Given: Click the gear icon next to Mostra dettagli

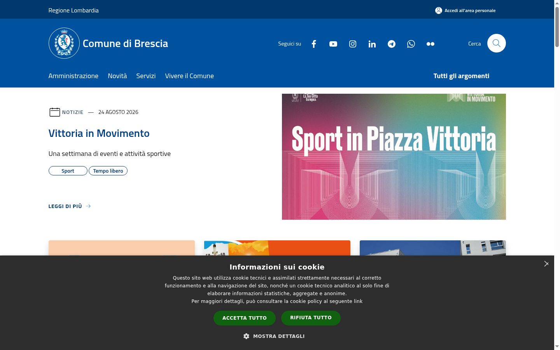Looking at the screenshot, I should click(x=246, y=336).
